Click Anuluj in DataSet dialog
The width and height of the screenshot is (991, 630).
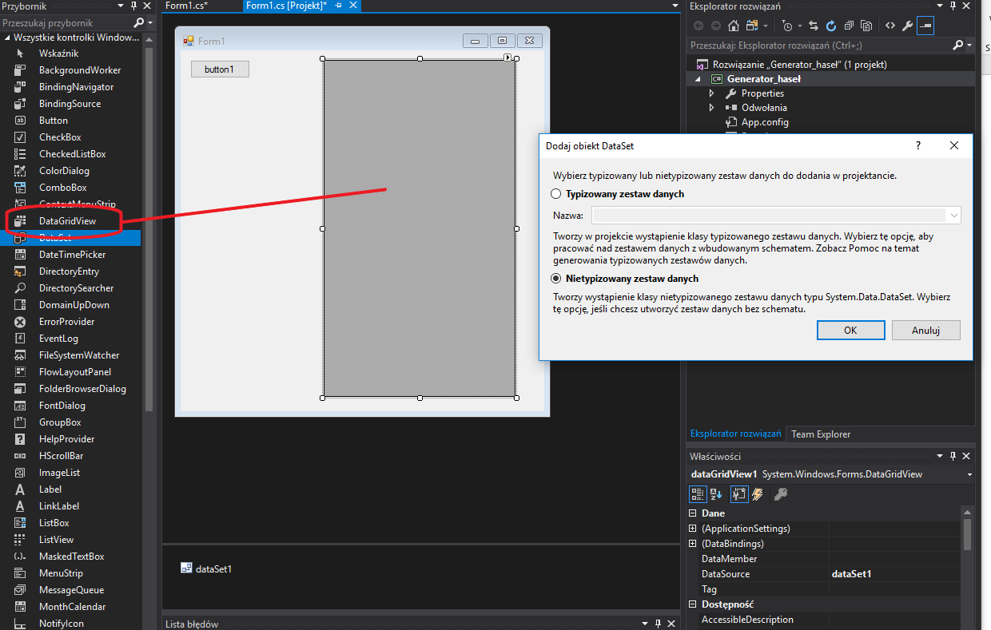(x=925, y=330)
